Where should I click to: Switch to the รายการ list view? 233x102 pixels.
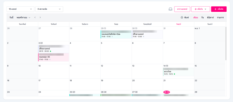click(220, 17)
